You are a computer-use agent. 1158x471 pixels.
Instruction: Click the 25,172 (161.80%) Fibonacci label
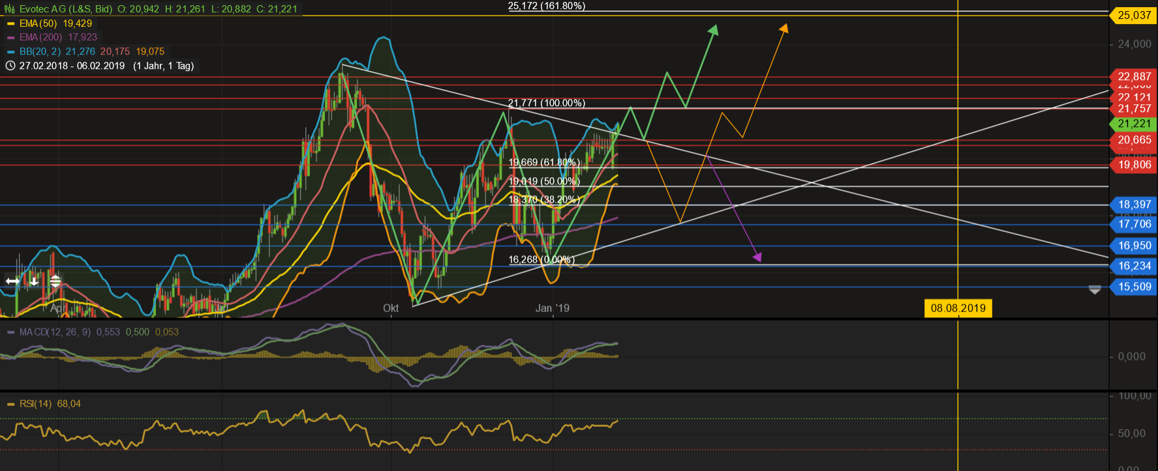(x=547, y=6)
